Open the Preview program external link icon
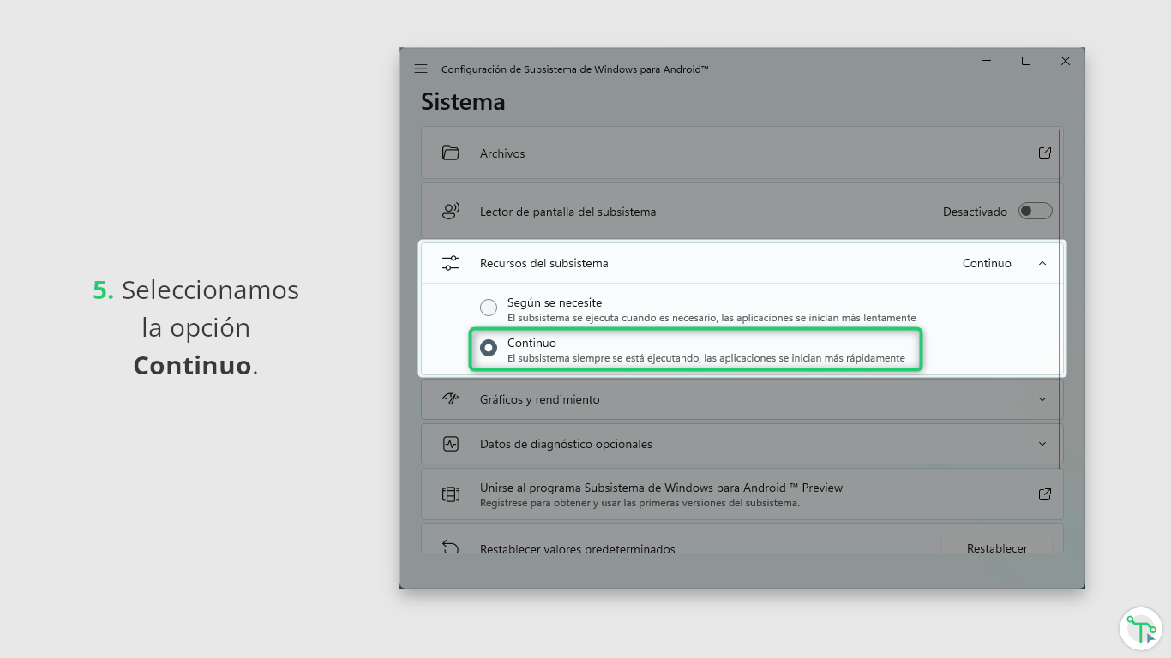The width and height of the screenshot is (1171, 658). [x=1044, y=494]
